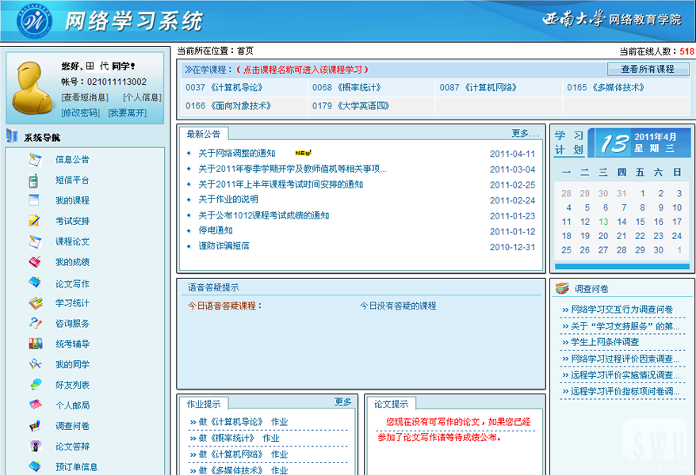
Task: Open the 咨询服务 icon in sidebar
Action: (x=35, y=323)
